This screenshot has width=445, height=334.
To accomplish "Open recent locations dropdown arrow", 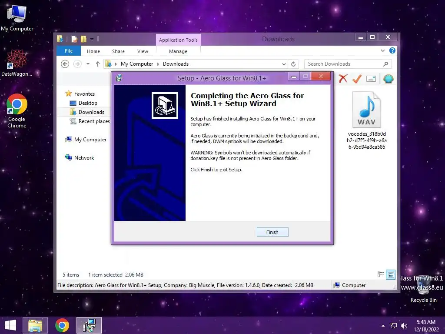I will (x=88, y=64).
